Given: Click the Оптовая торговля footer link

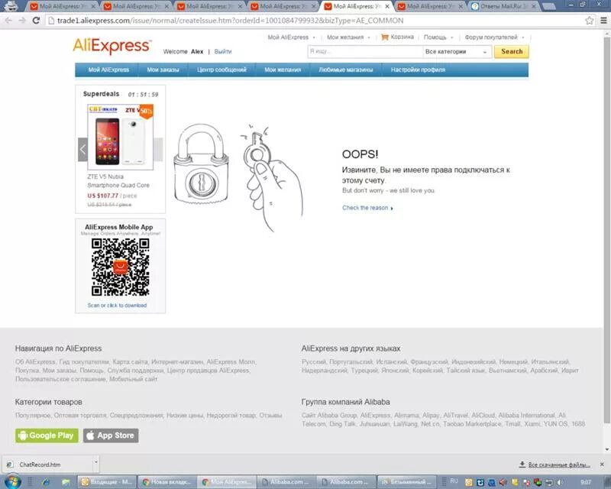Looking at the screenshot, I should [80, 416].
